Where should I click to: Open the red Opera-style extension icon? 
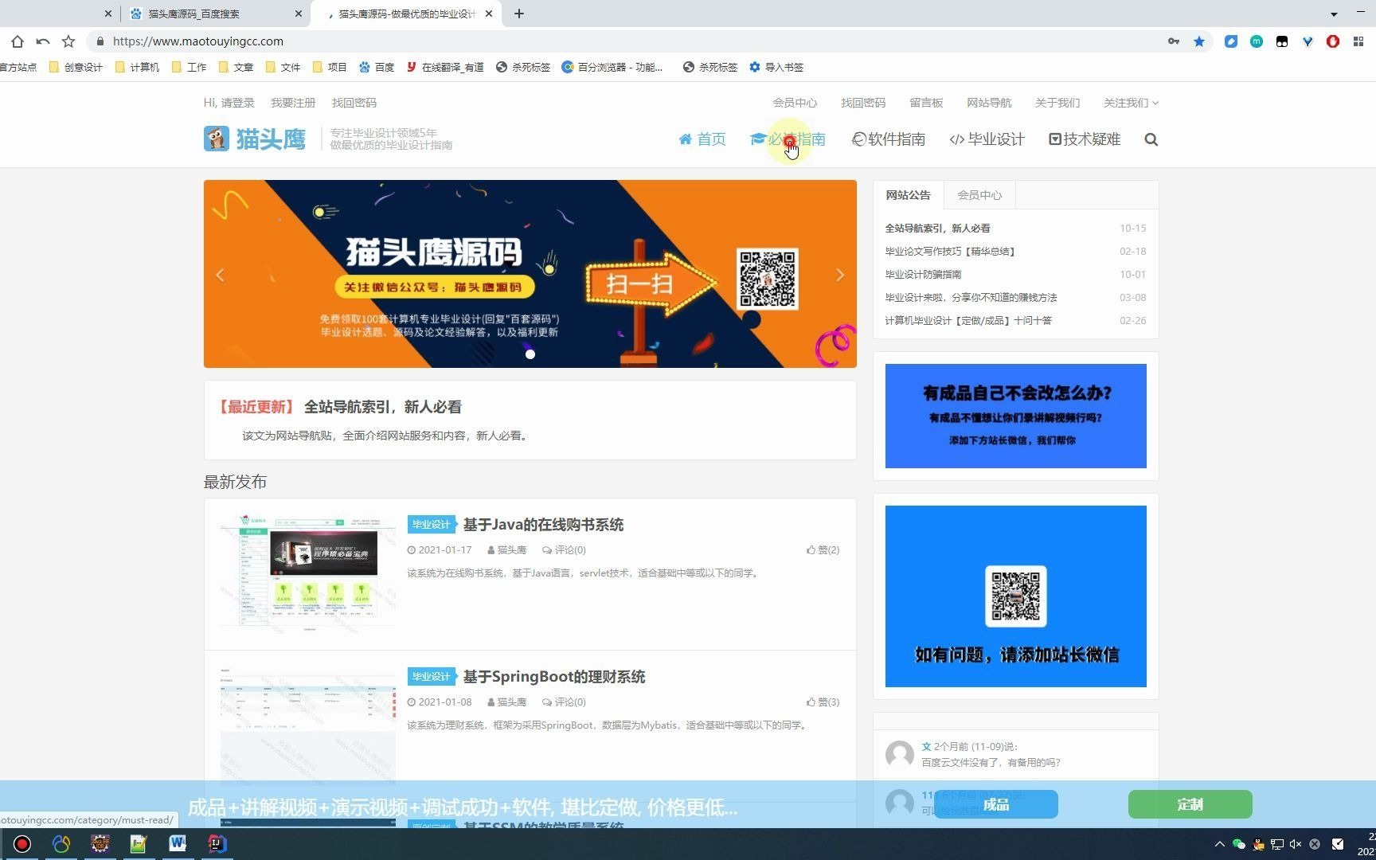pyautogui.click(x=1333, y=41)
